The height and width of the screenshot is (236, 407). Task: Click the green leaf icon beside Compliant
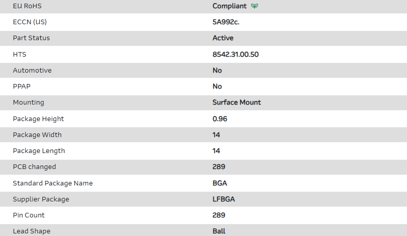click(x=255, y=6)
